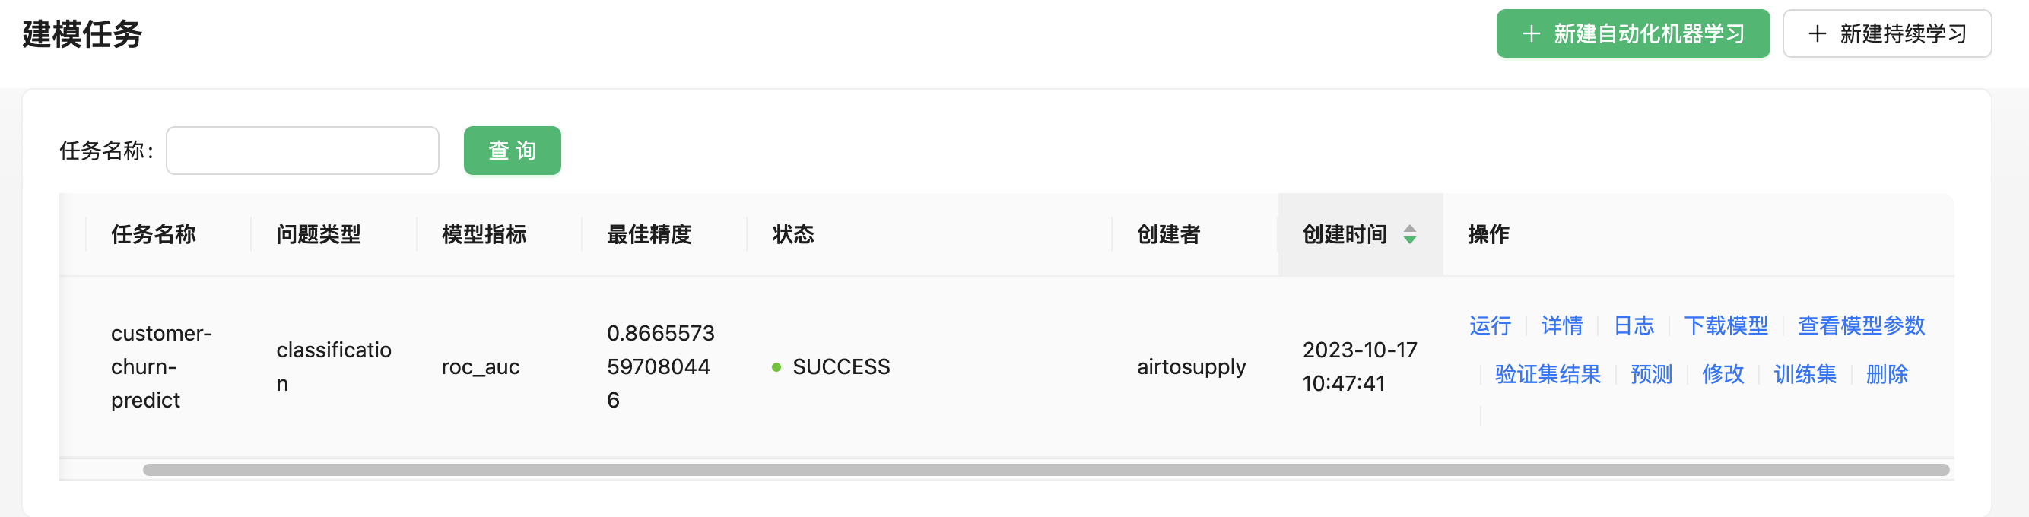Click the plus icon on 新建持续学习
Viewport: 2029px width, 517px height.
(1817, 34)
